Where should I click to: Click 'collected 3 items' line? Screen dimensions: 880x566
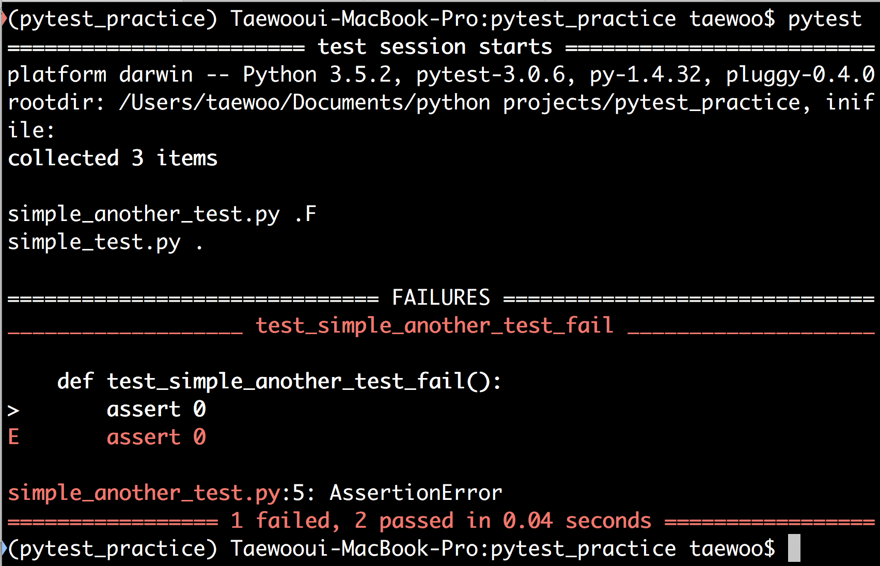point(113,158)
